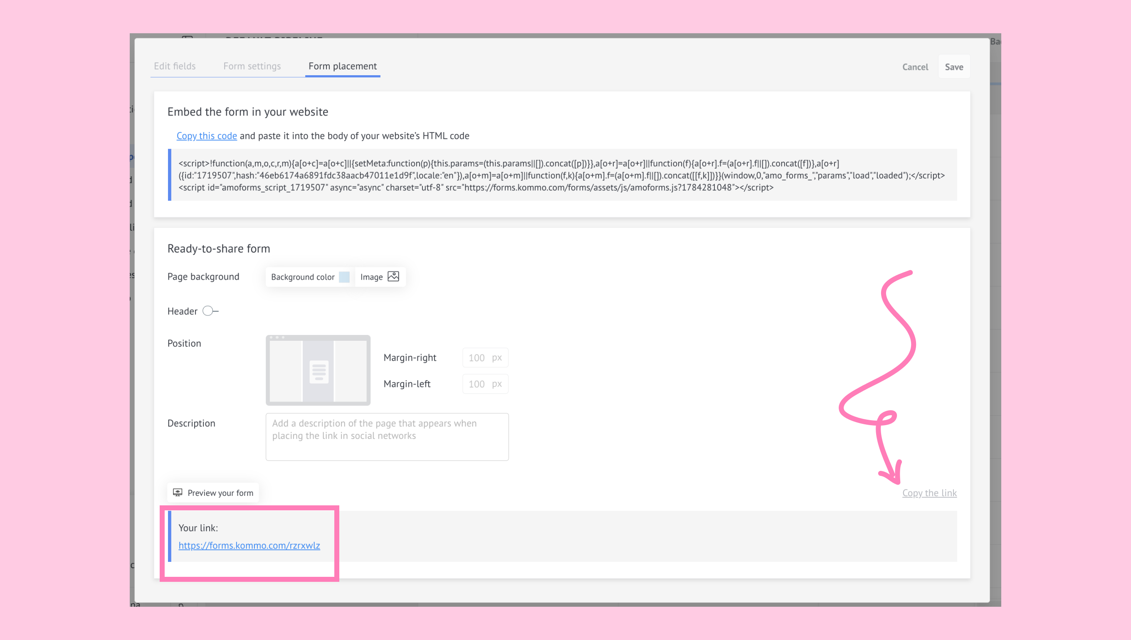Image resolution: width=1131 pixels, height=640 pixels.
Task: Click the image picture icon
Action: 393,276
